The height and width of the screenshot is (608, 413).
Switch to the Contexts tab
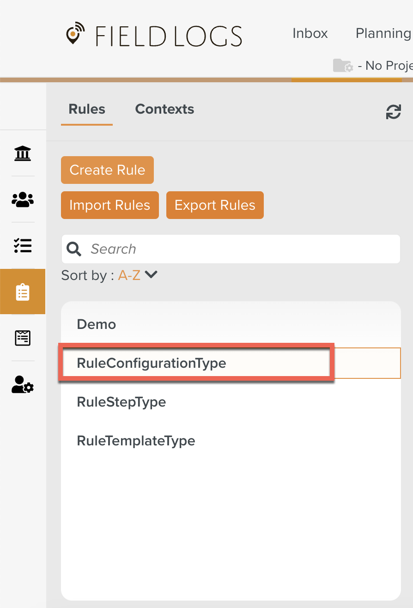[164, 109]
